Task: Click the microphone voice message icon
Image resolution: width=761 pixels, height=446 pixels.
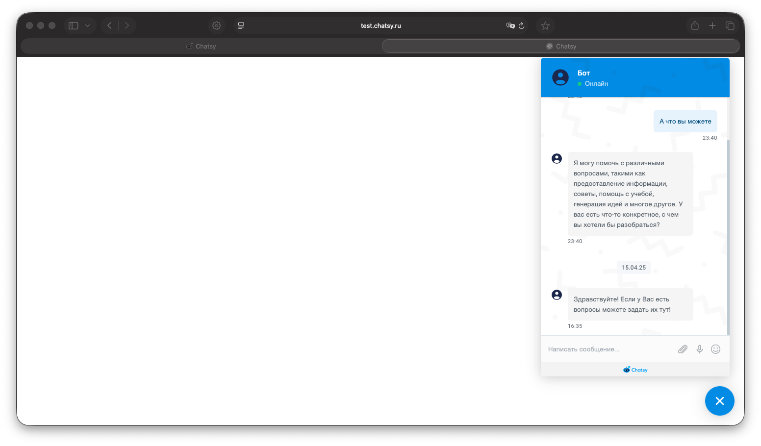Action: tap(700, 349)
